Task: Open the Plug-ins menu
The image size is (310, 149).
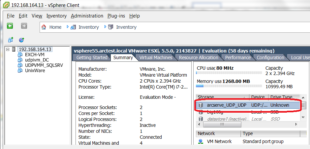Action: [x=116, y=16]
